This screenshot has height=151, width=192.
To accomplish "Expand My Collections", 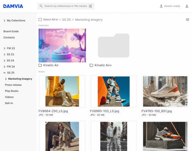I will click(x=5, y=20).
